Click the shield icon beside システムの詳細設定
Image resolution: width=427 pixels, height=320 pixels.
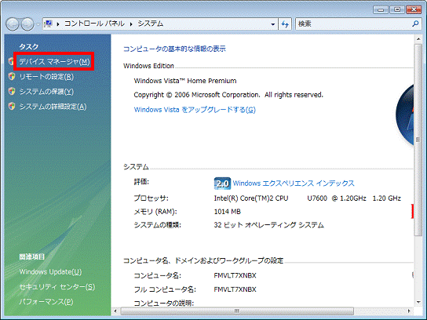(12, 106)
